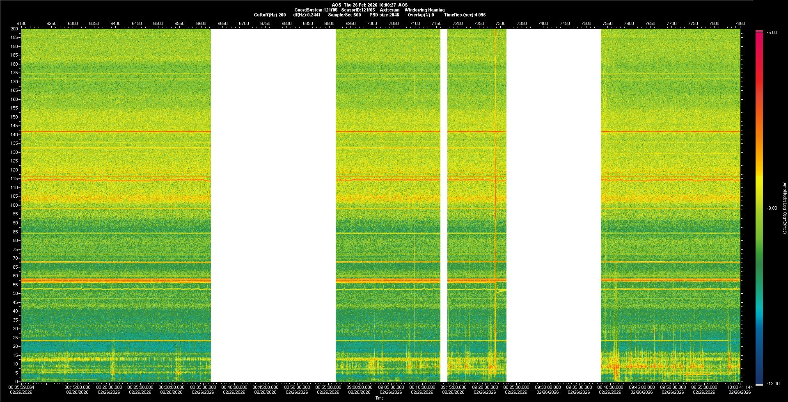Click the 7000 tick on the top axis
Image resolution: width=788 pixels, height=402 pixels.
[x=372, y=23]
